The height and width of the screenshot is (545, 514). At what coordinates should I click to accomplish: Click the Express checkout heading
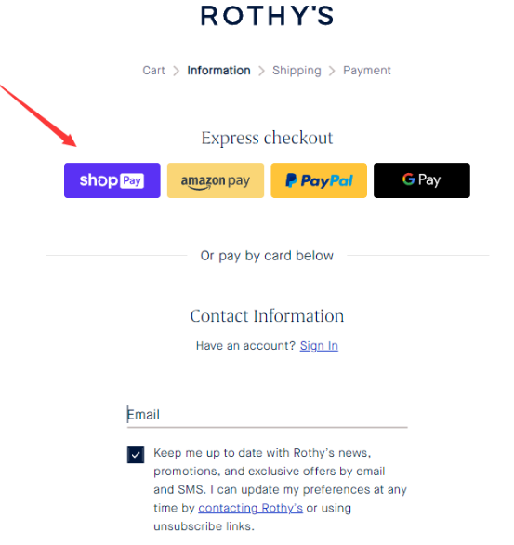click(267, 138)
